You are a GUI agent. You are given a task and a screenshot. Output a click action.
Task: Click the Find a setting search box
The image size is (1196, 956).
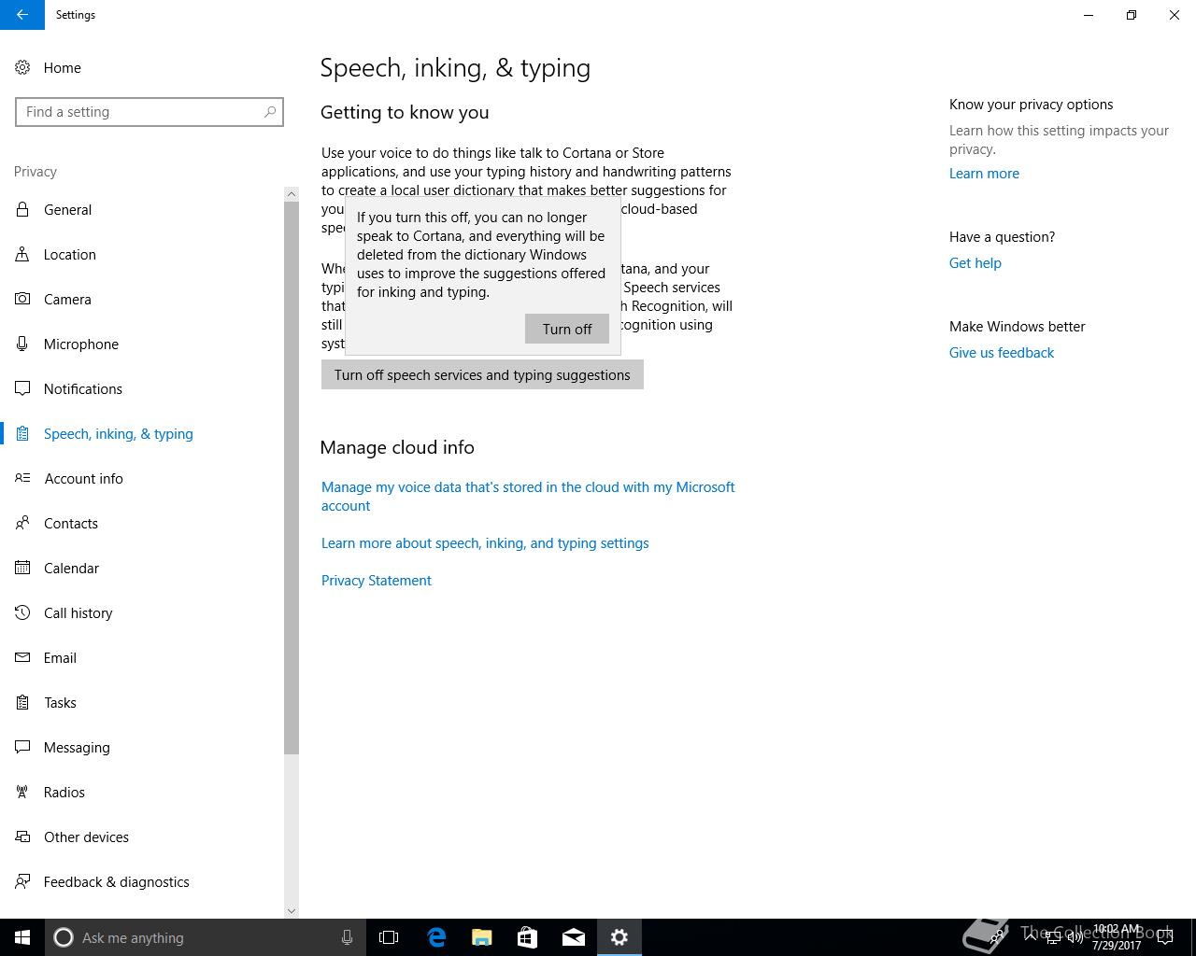pos(149,112)
